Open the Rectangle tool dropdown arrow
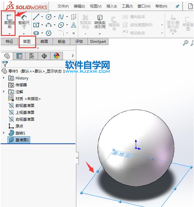The width and height of the screenshot is (194, 207). pyautogui.click(x=42, y=25)
